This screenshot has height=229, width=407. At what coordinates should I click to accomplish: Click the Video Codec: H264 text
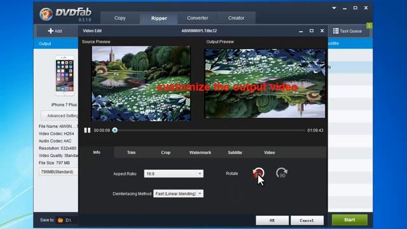[57, 134]
